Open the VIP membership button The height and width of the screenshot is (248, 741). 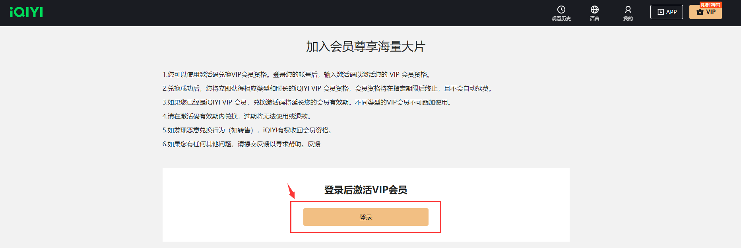[x=705, y=12]
